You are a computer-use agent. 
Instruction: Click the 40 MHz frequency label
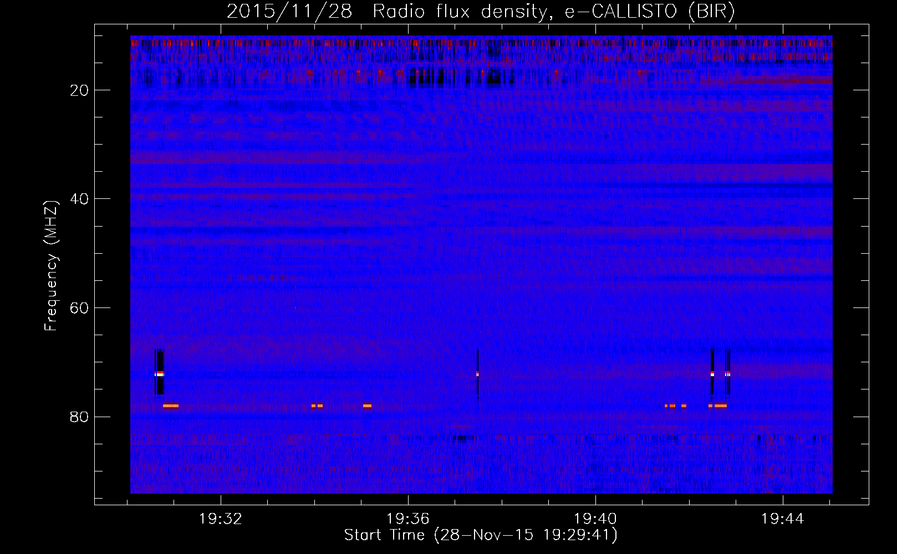coord(79,199)
